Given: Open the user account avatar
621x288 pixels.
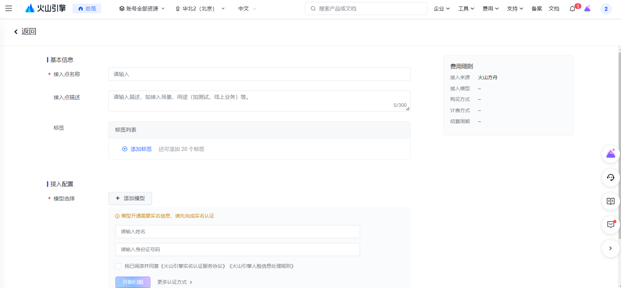Looking at the screenshot, I should pyautogui.click(x=606, y=9).
